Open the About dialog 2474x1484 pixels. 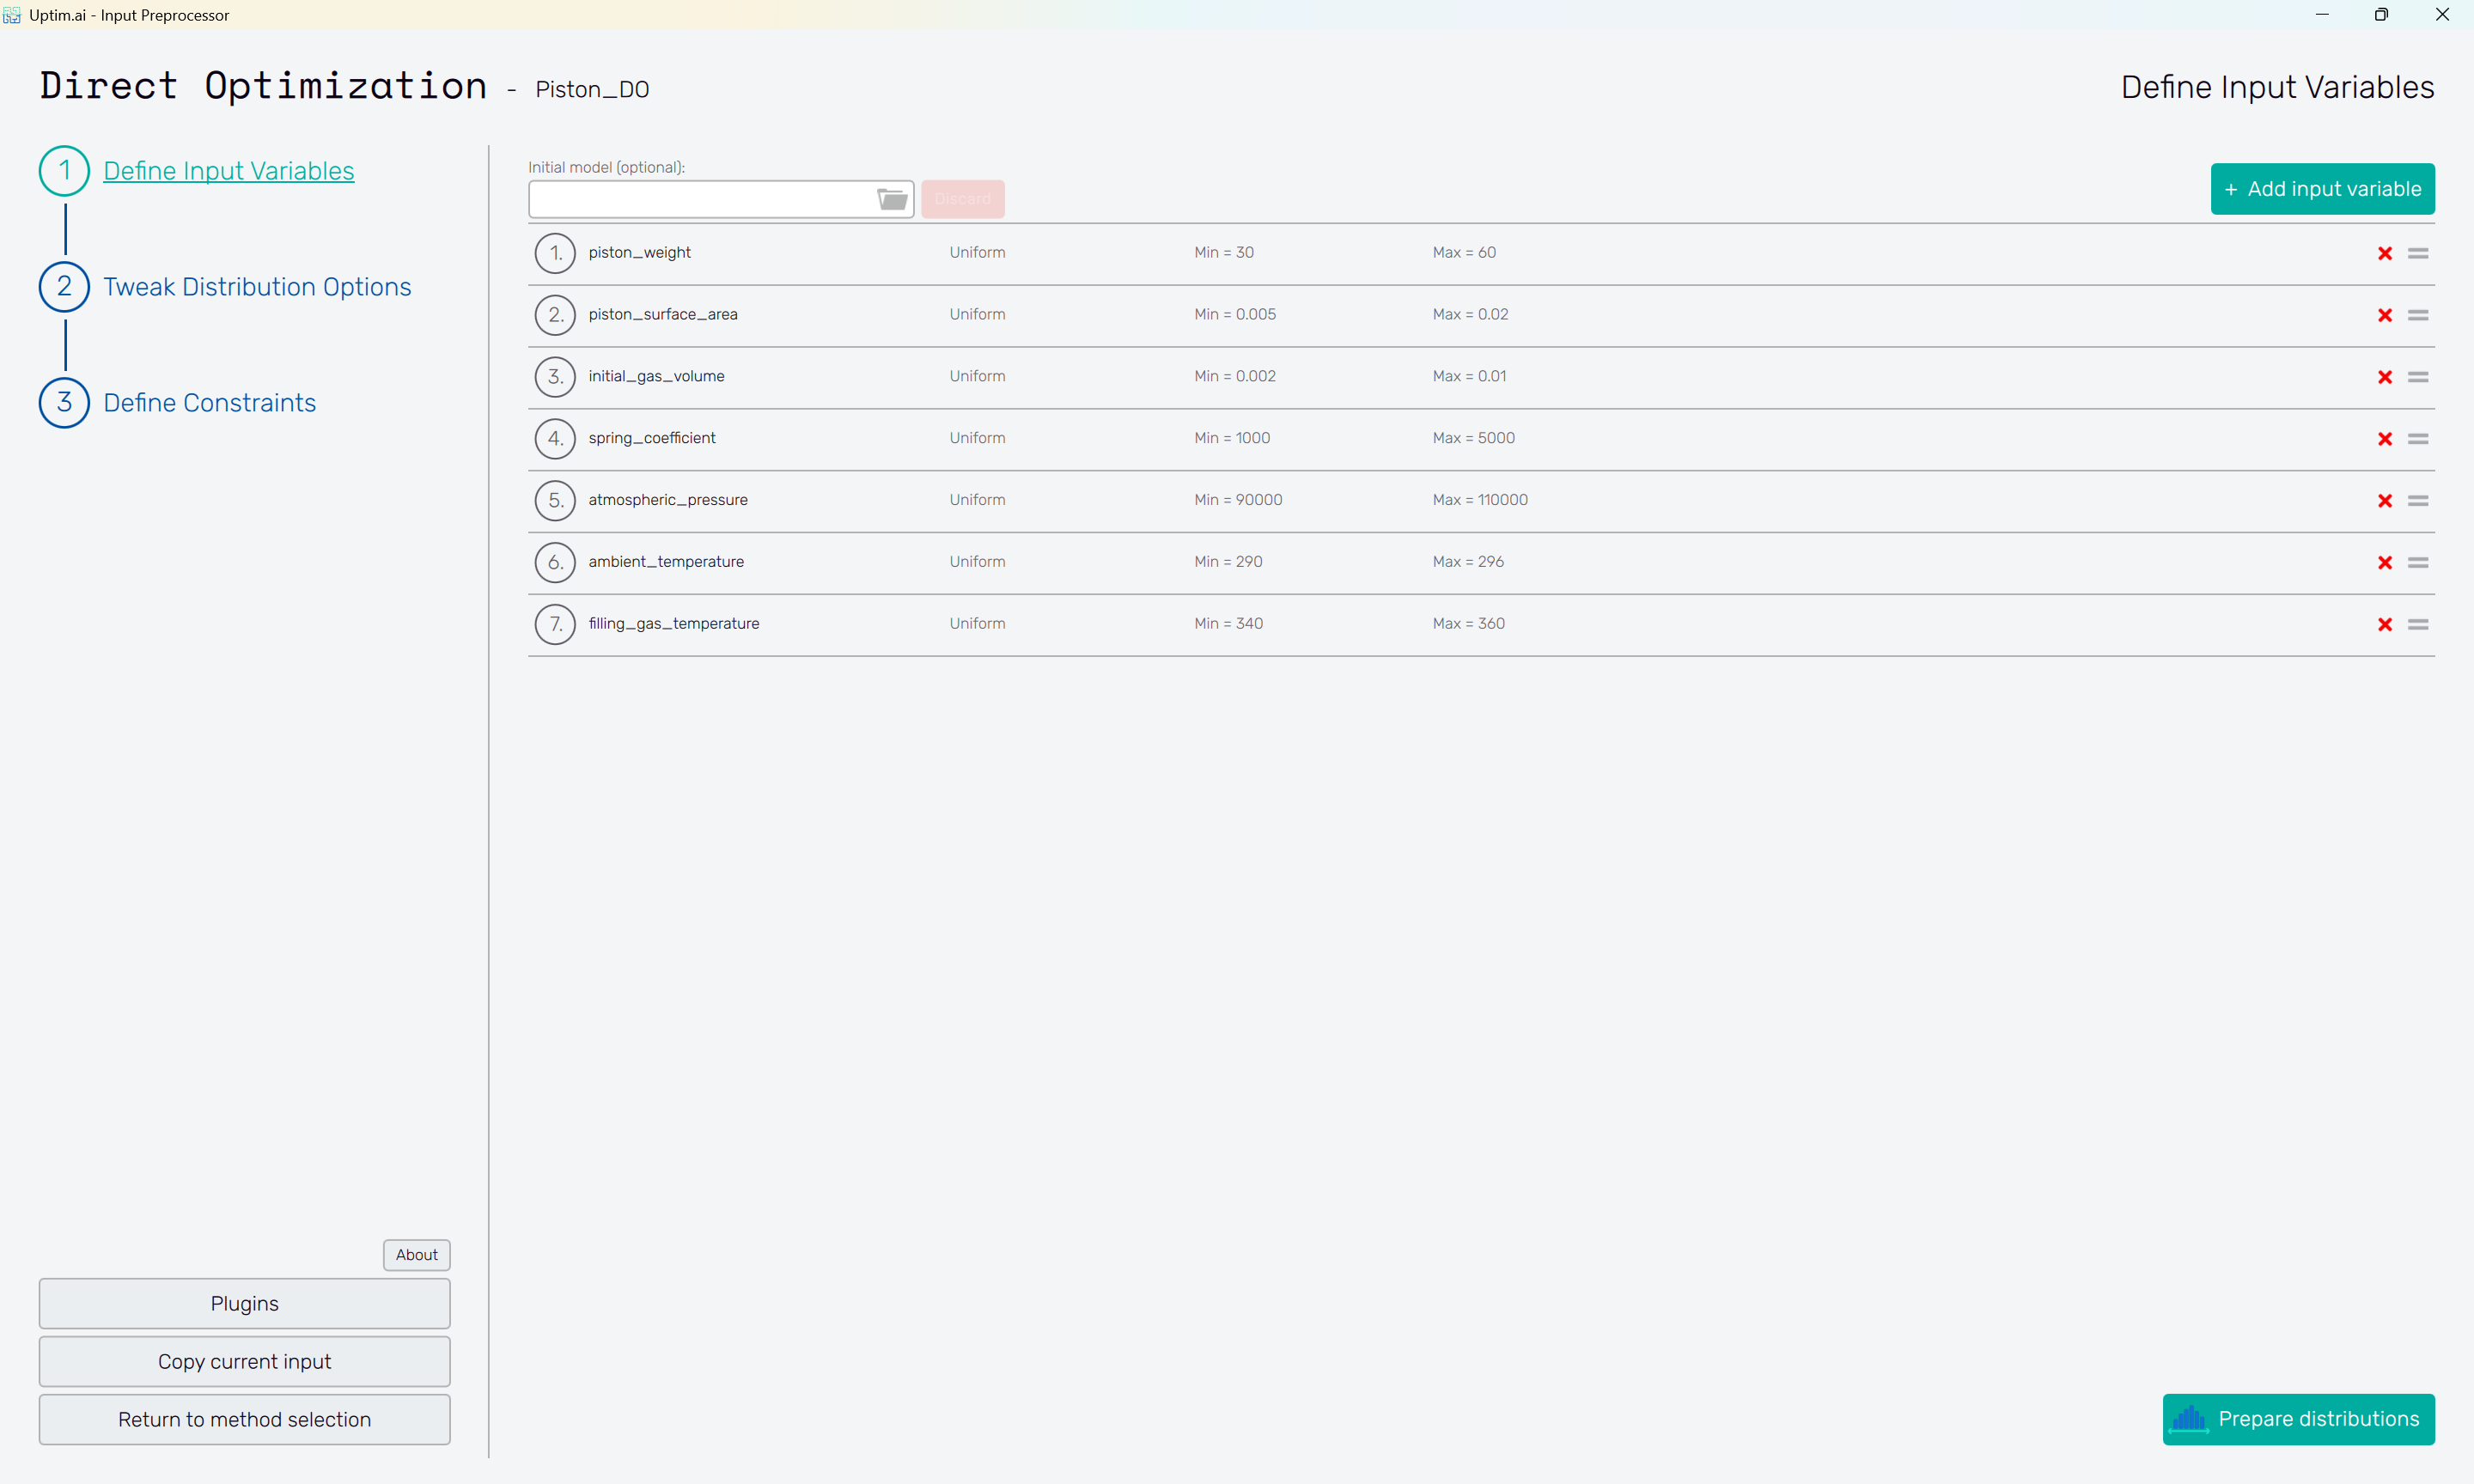[x=416, y=1255]
